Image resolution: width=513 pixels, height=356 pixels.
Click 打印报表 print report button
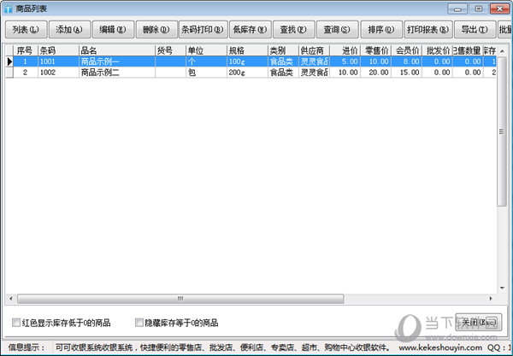pyautogui.click(x=428, y=30)
